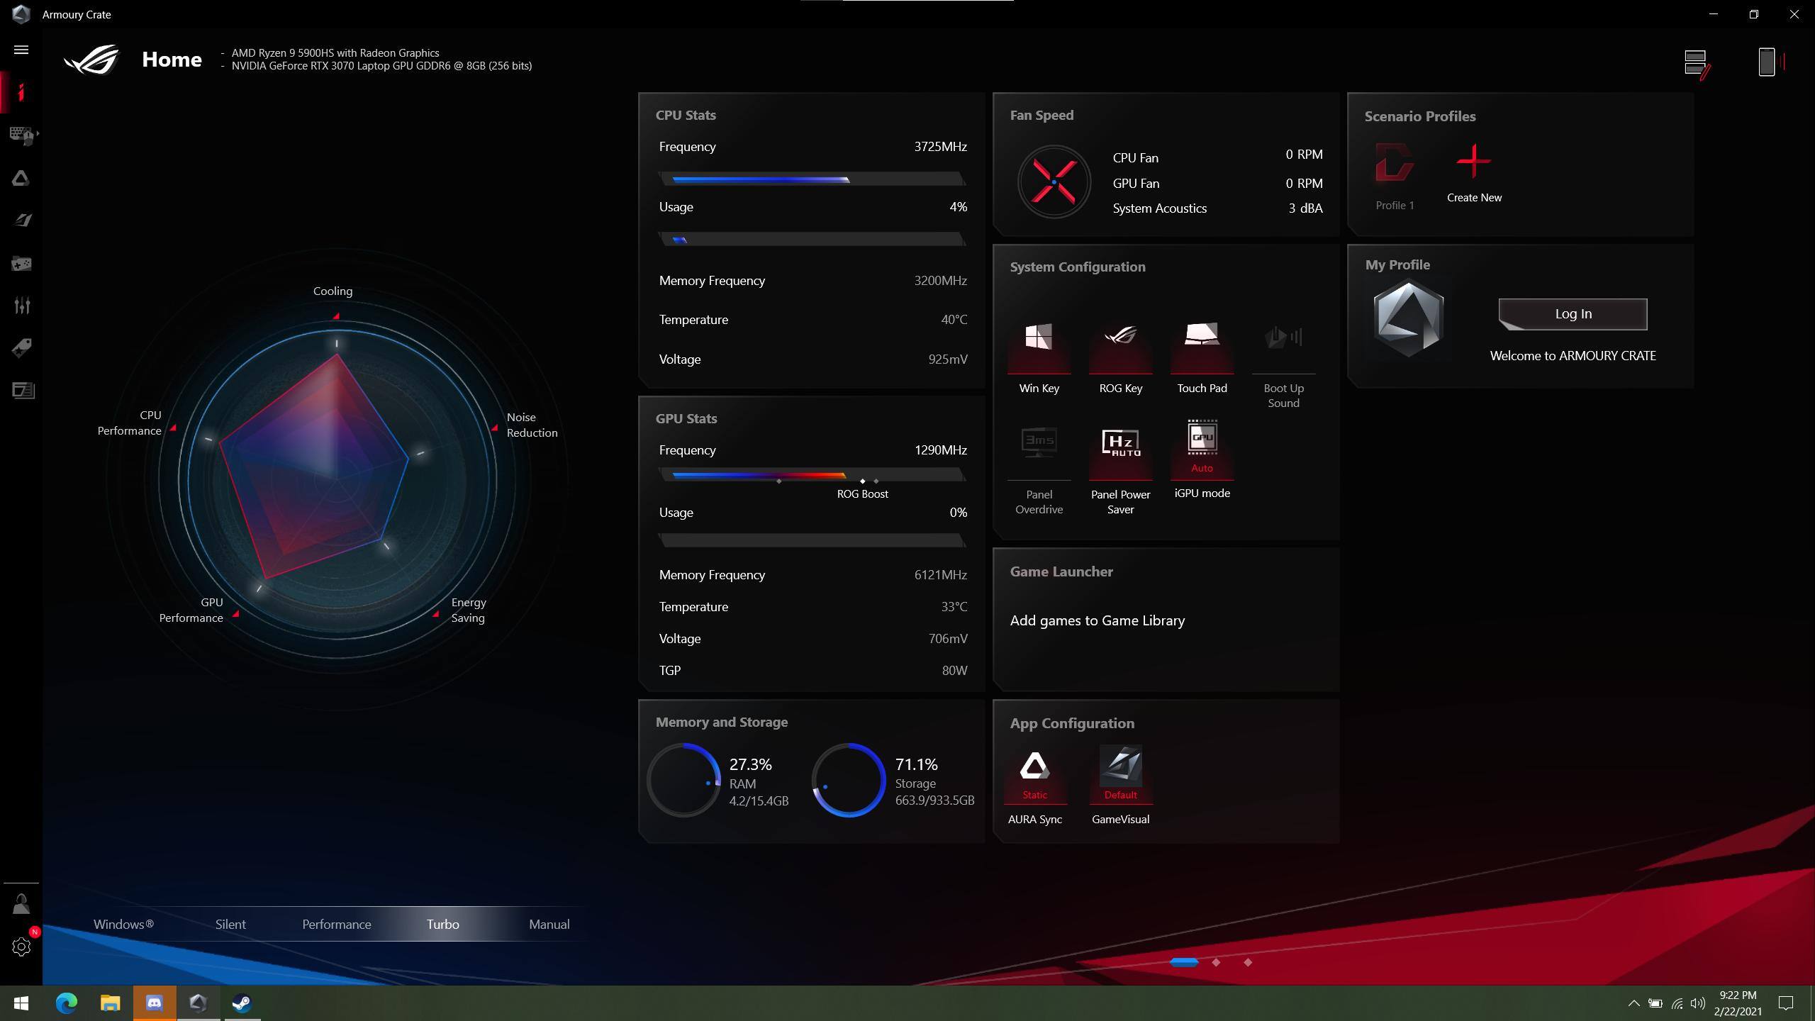Select the Silent operating mode

point(230,924)
